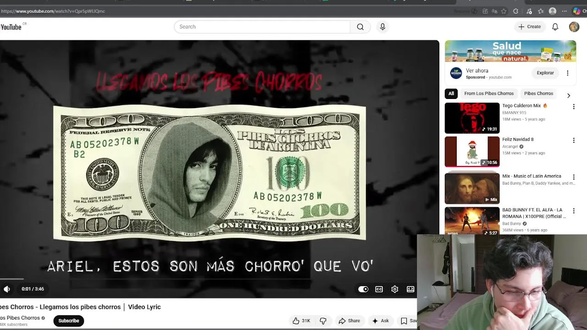Viewport: 587px width, 330px height.
Task: Open more options for Feliz Navidad 8
Action: point(573,140)
